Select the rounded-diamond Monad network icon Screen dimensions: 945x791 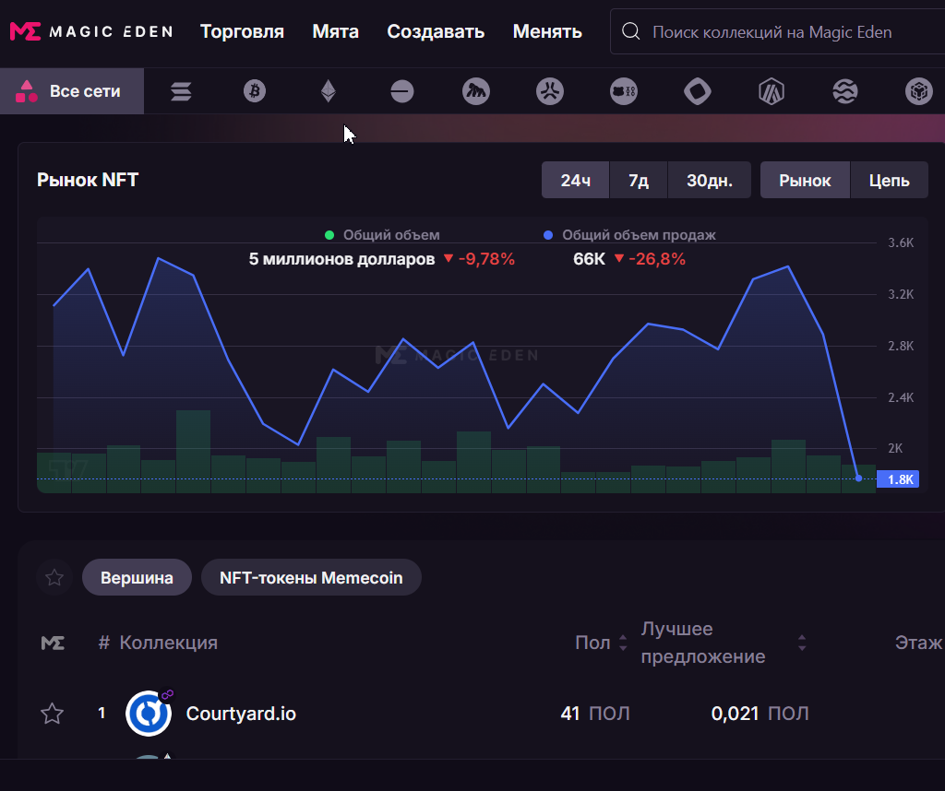(698, 91)
